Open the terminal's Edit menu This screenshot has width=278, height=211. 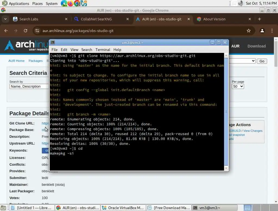[x=64, y=50]
